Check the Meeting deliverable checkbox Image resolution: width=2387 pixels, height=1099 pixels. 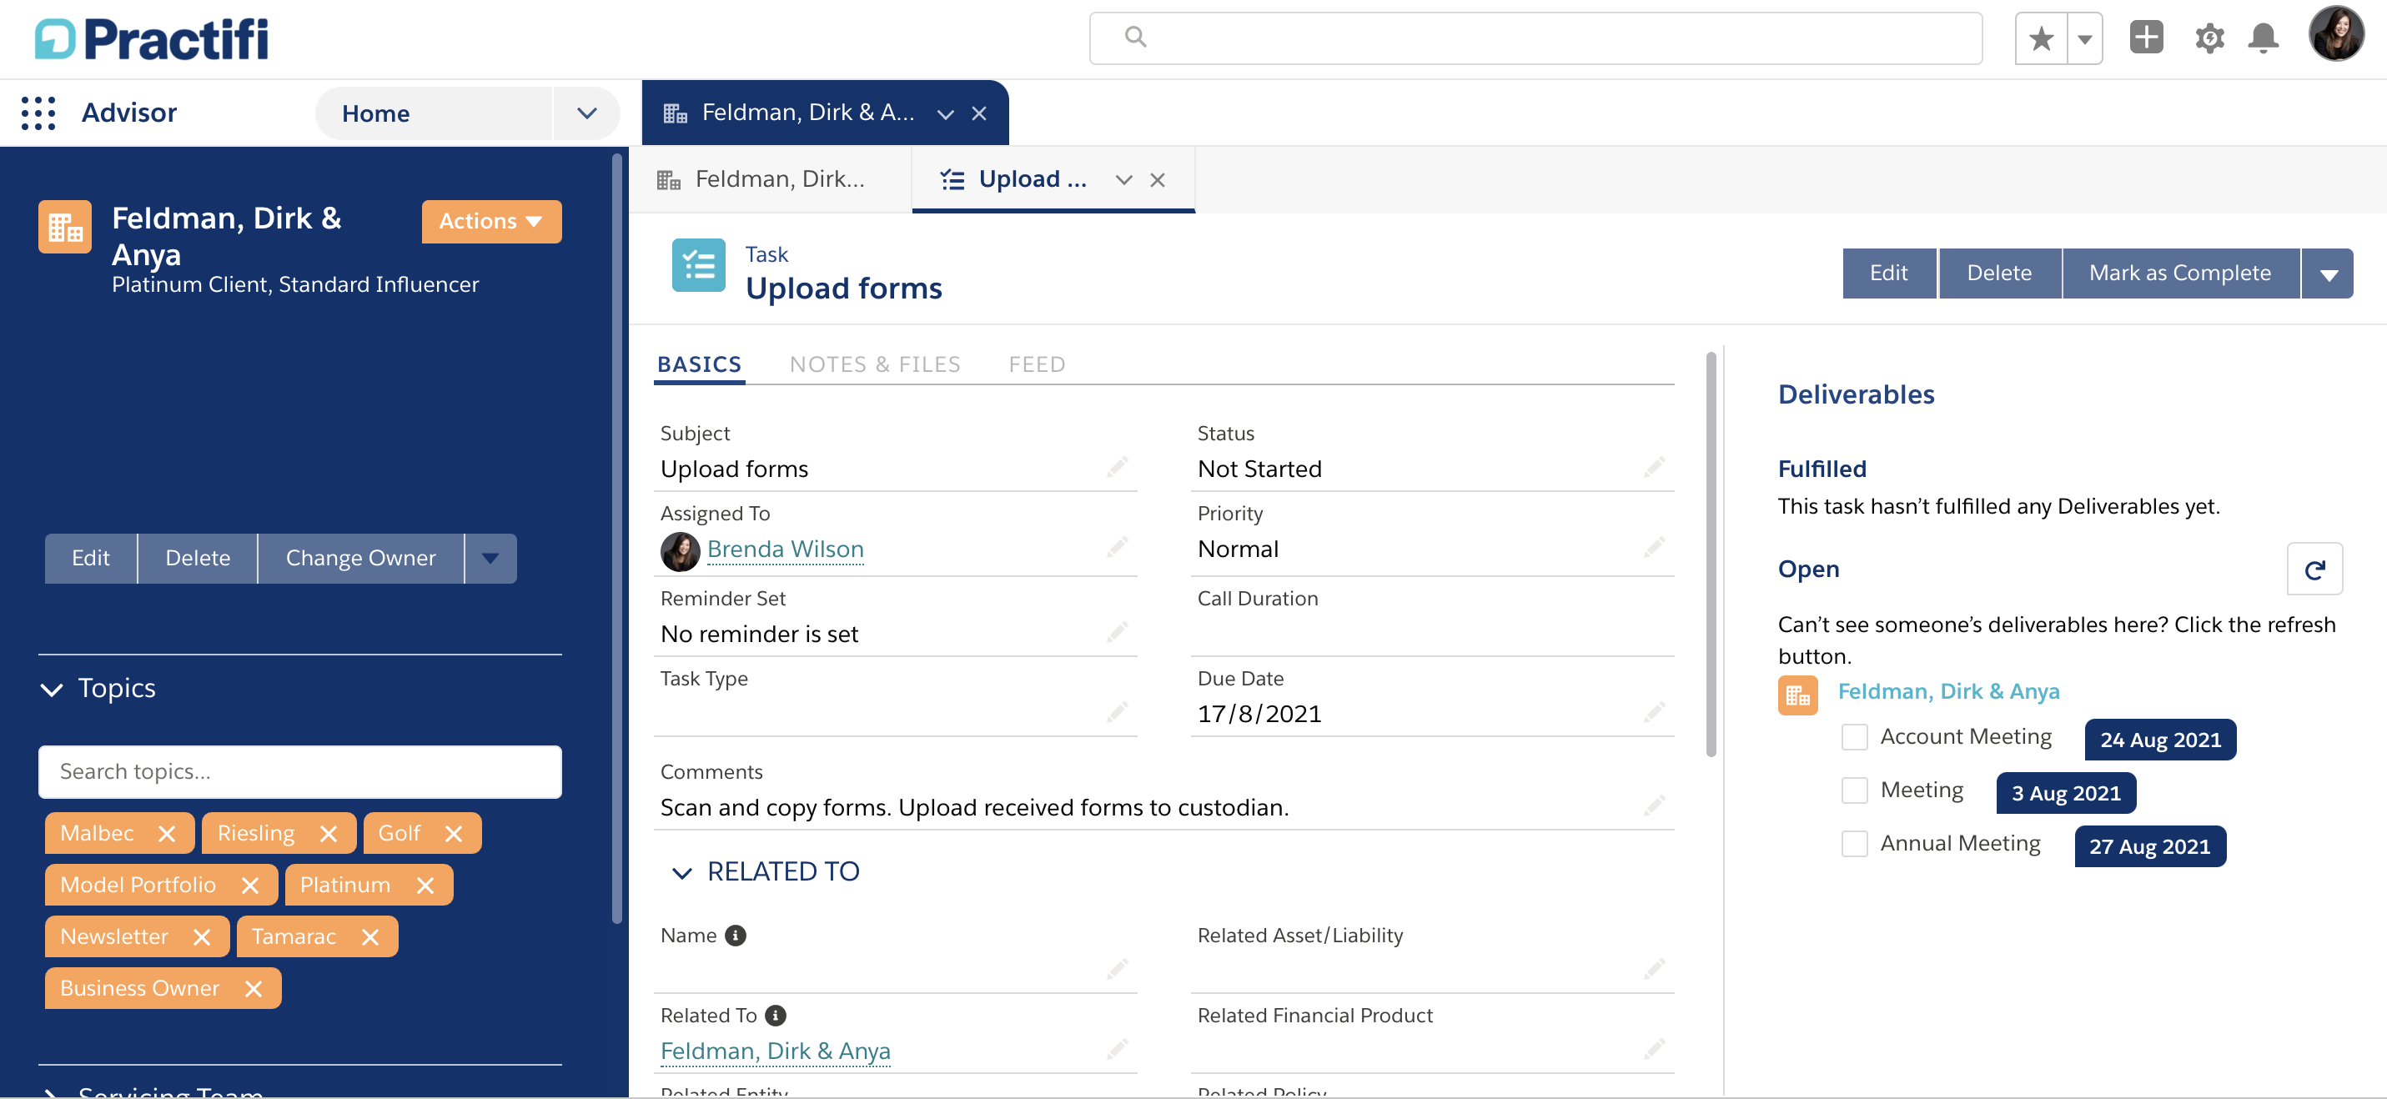[1854, 790]
